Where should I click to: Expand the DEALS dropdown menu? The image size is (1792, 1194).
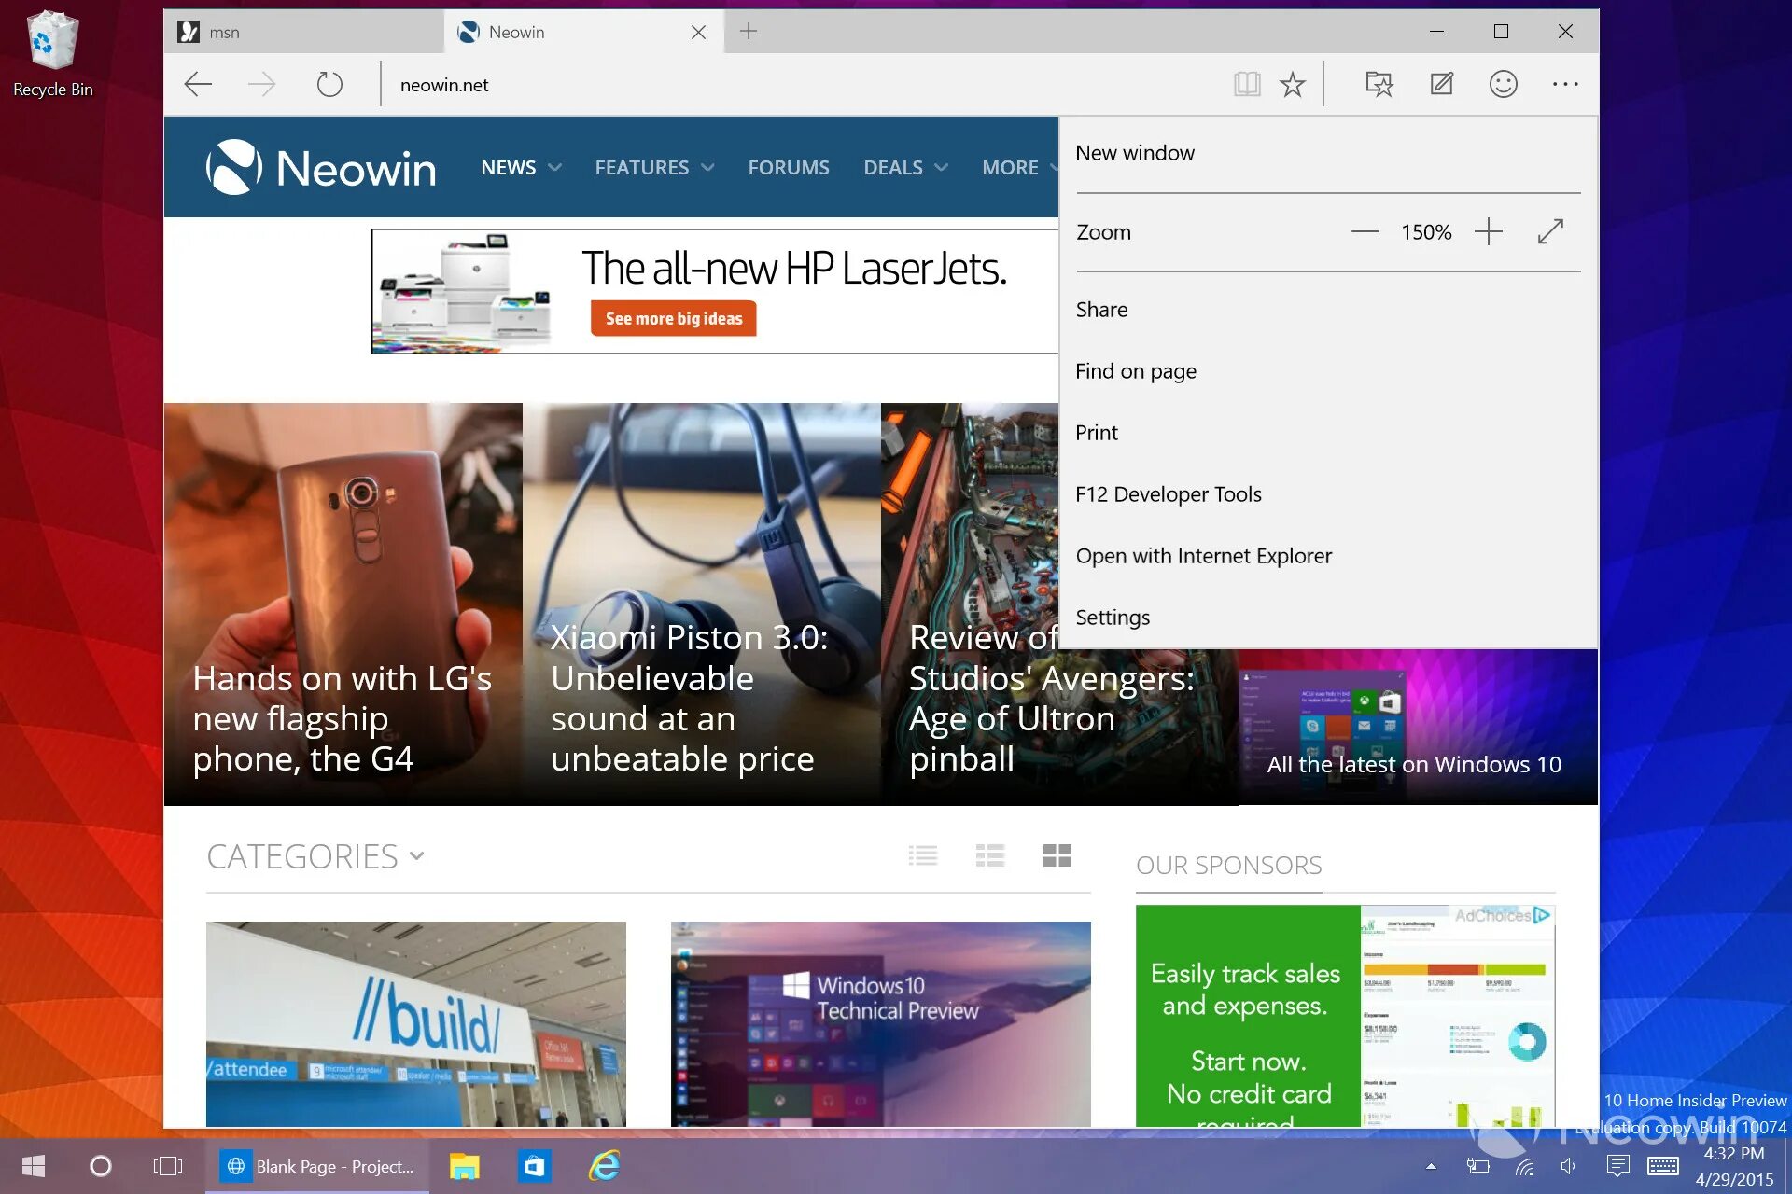coord(904,168)
